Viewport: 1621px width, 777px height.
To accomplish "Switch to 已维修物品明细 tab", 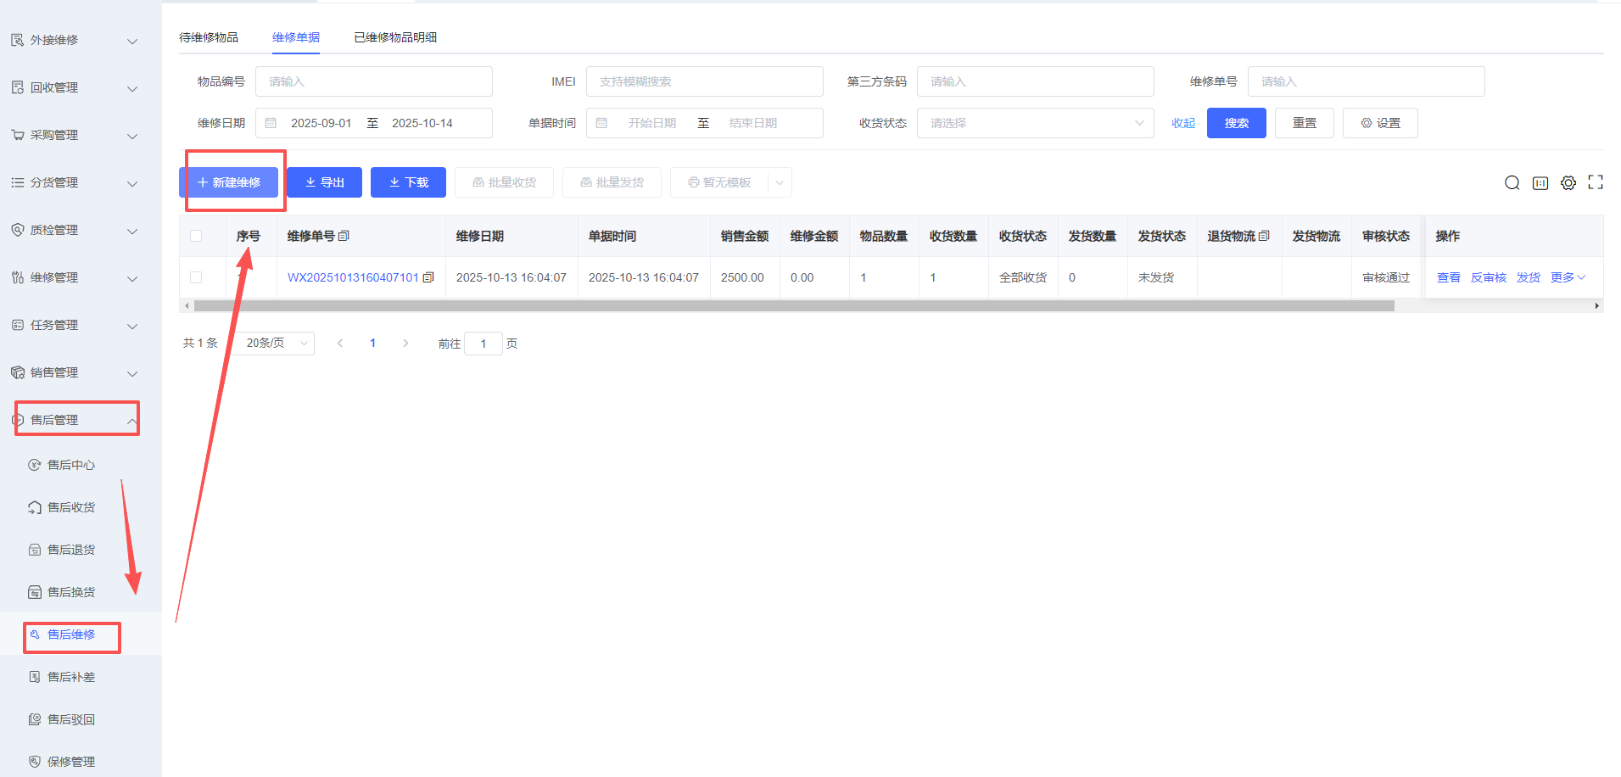I will (x=395, y=37).
